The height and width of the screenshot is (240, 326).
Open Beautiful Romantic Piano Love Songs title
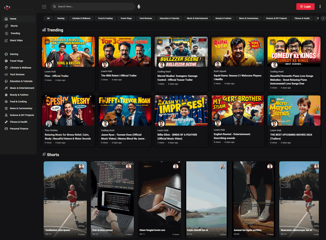coord(292,80)
